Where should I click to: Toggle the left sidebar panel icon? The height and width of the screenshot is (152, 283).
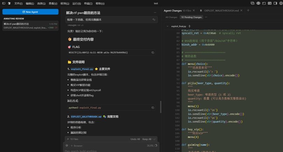tap(4, 3)
